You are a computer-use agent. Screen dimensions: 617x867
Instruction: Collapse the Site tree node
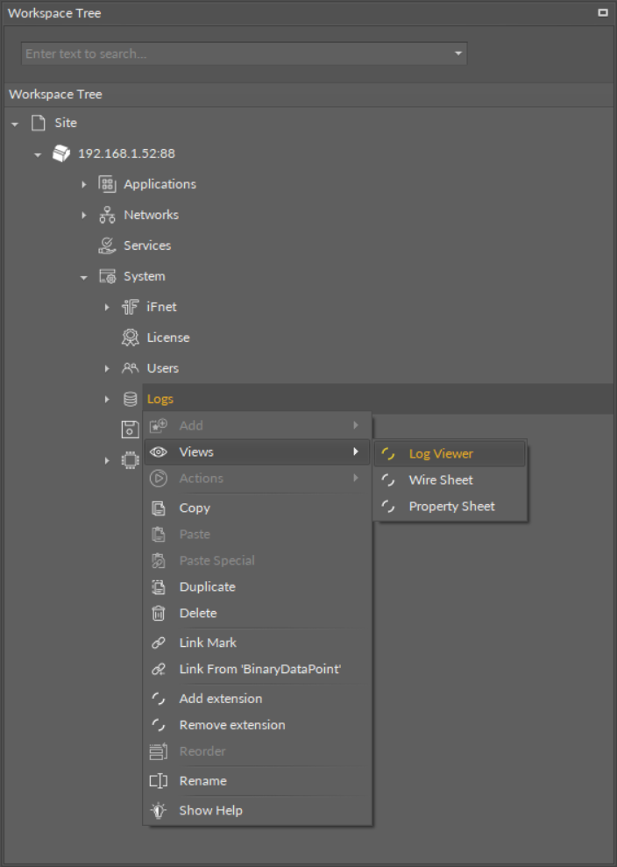click(15, 124)
